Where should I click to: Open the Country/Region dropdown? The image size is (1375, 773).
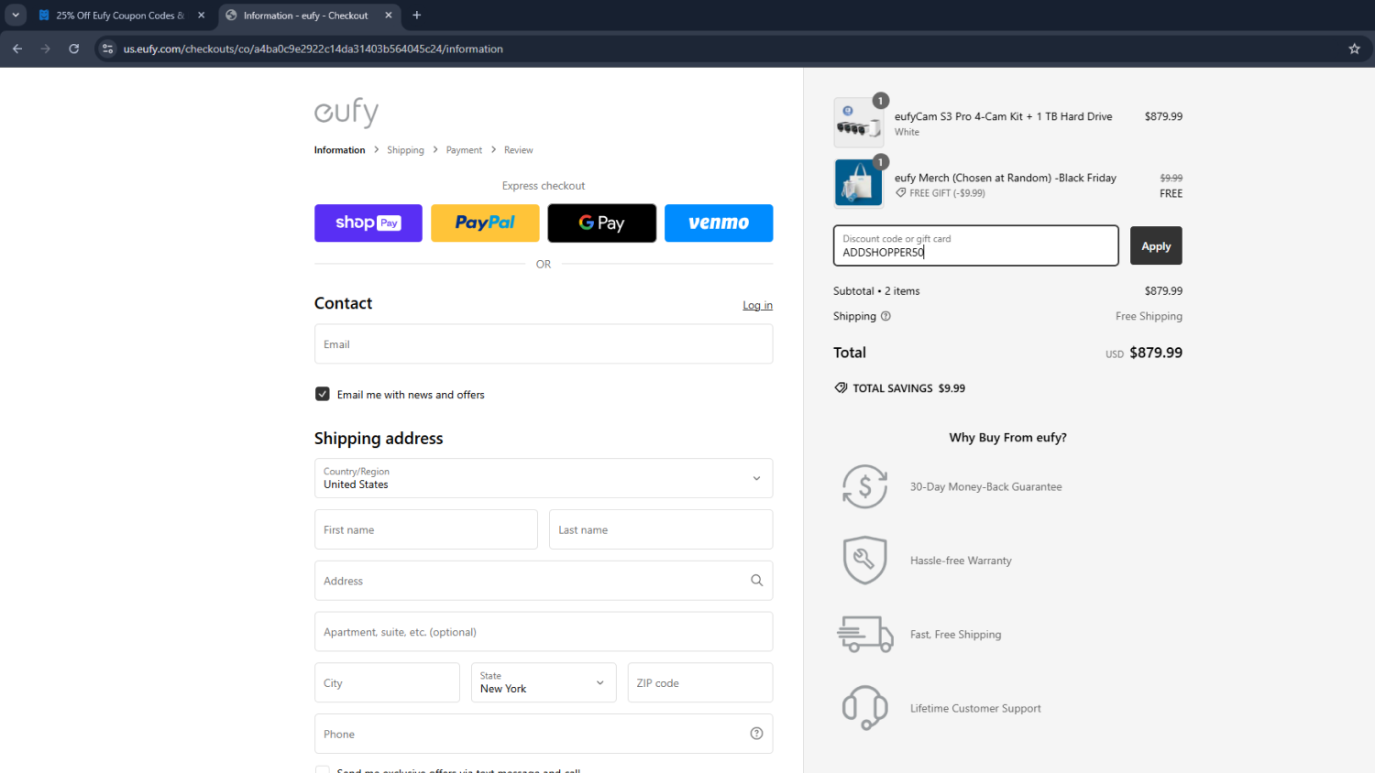point(543,478)
